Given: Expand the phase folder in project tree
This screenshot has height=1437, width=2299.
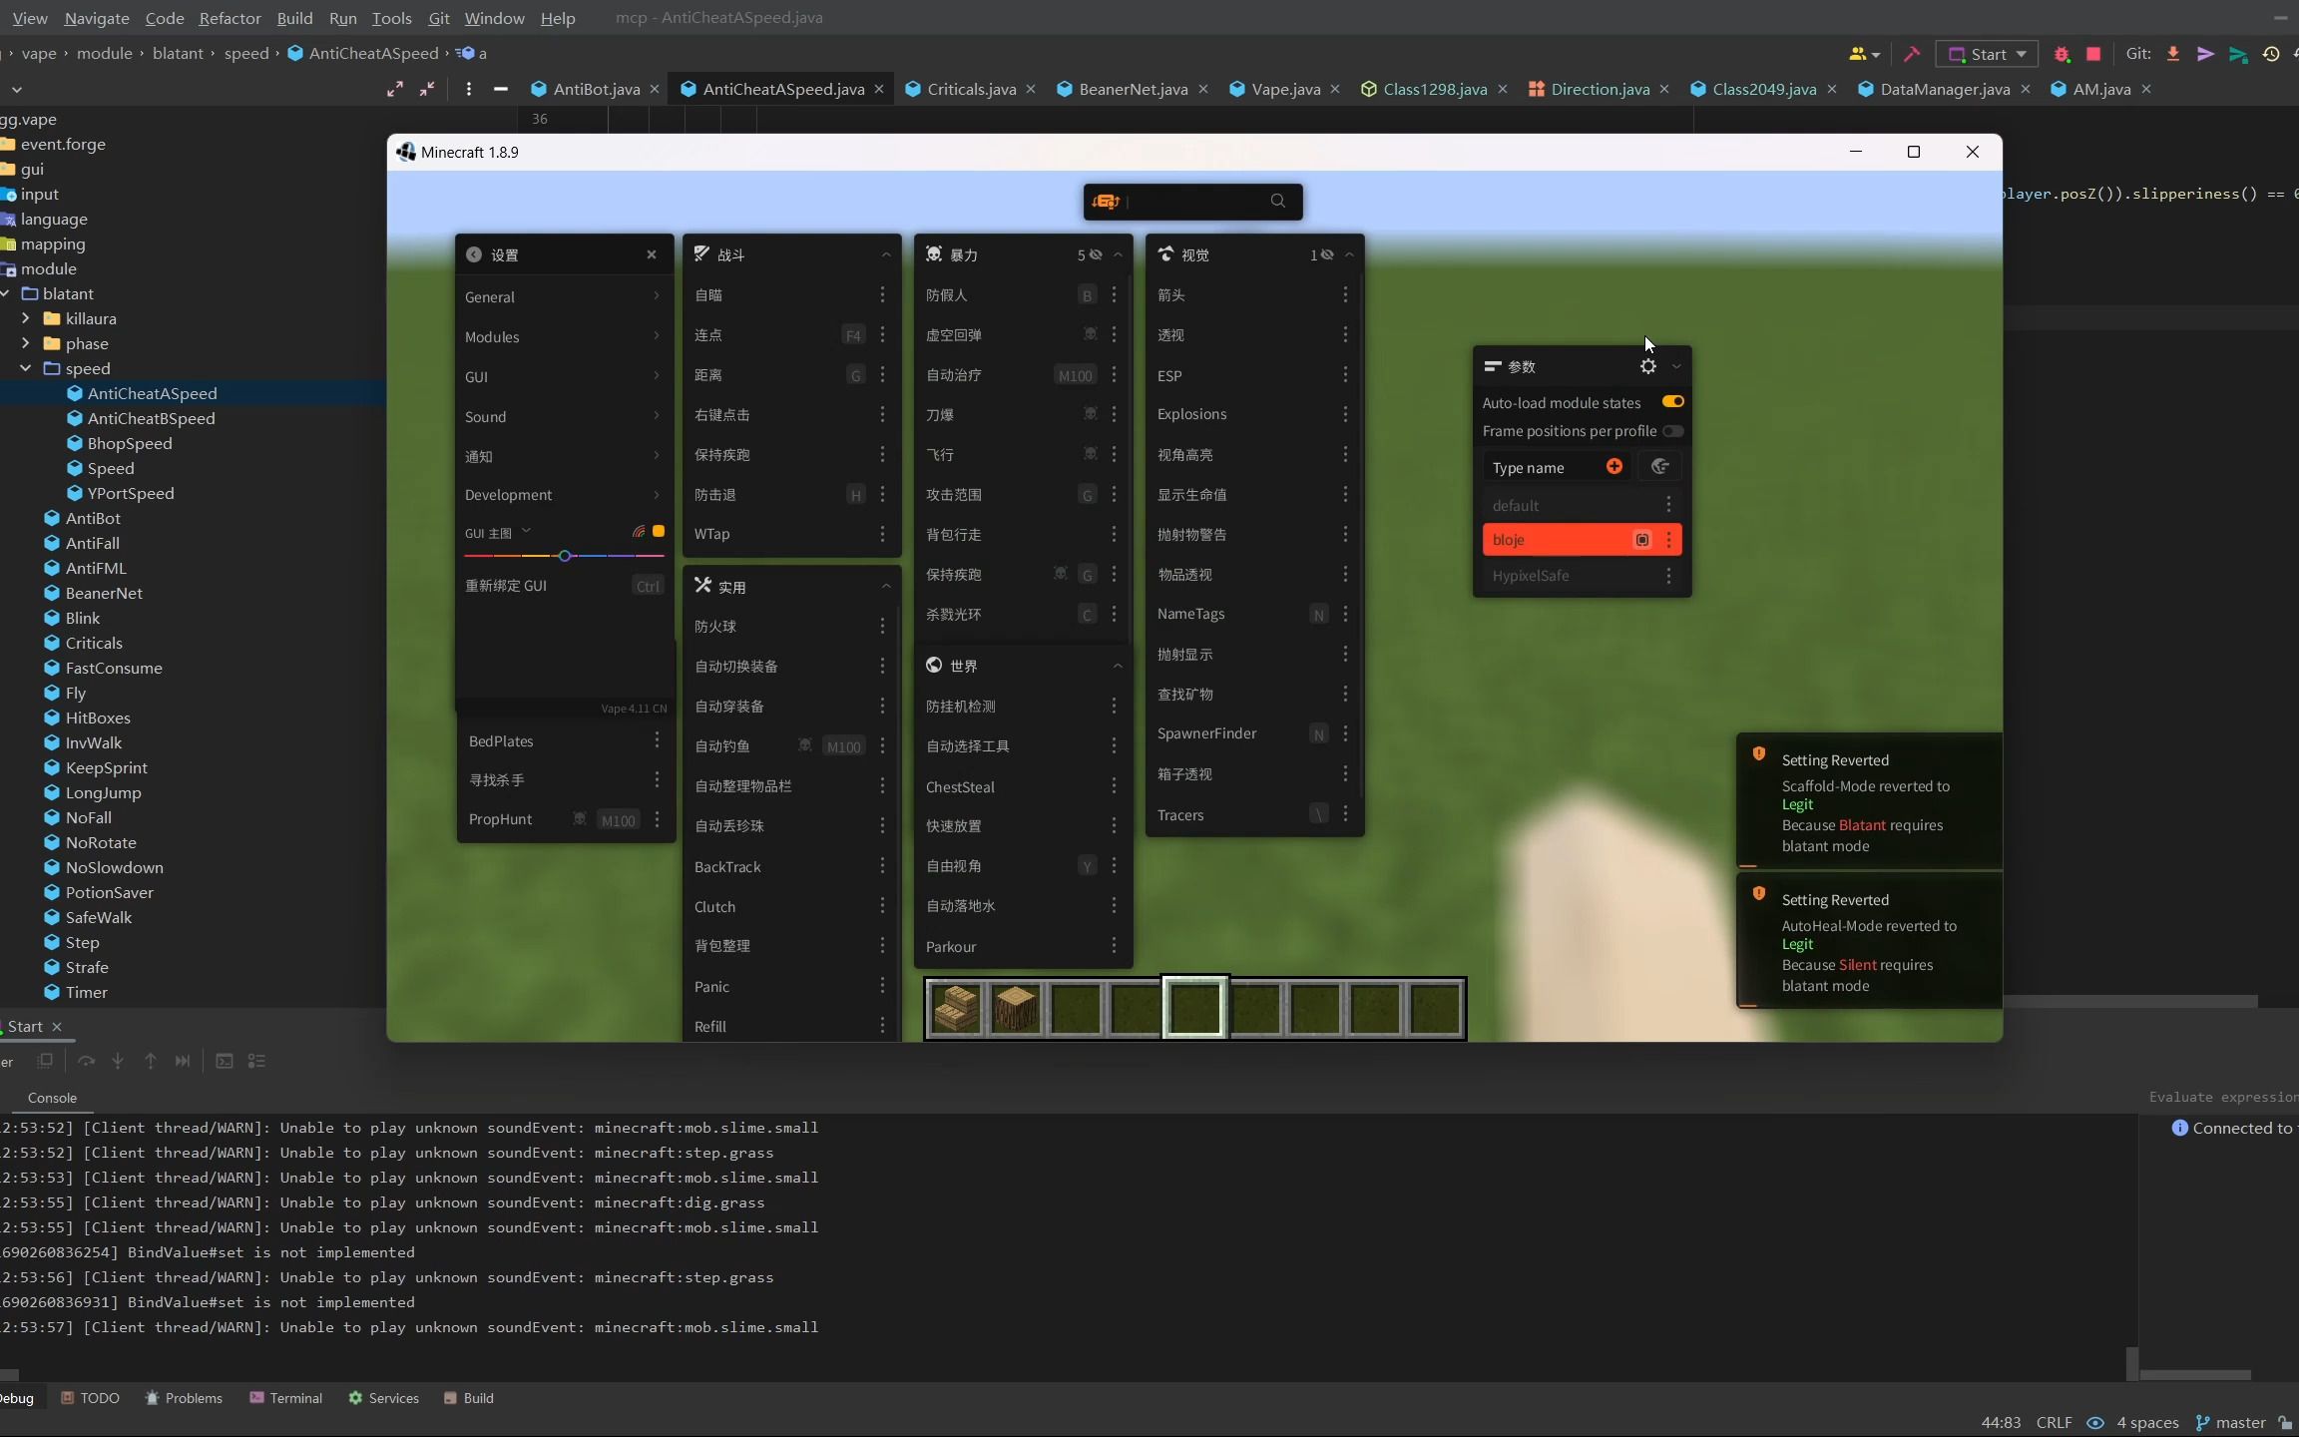Looking at the screenshot, I should coord(25,343).
